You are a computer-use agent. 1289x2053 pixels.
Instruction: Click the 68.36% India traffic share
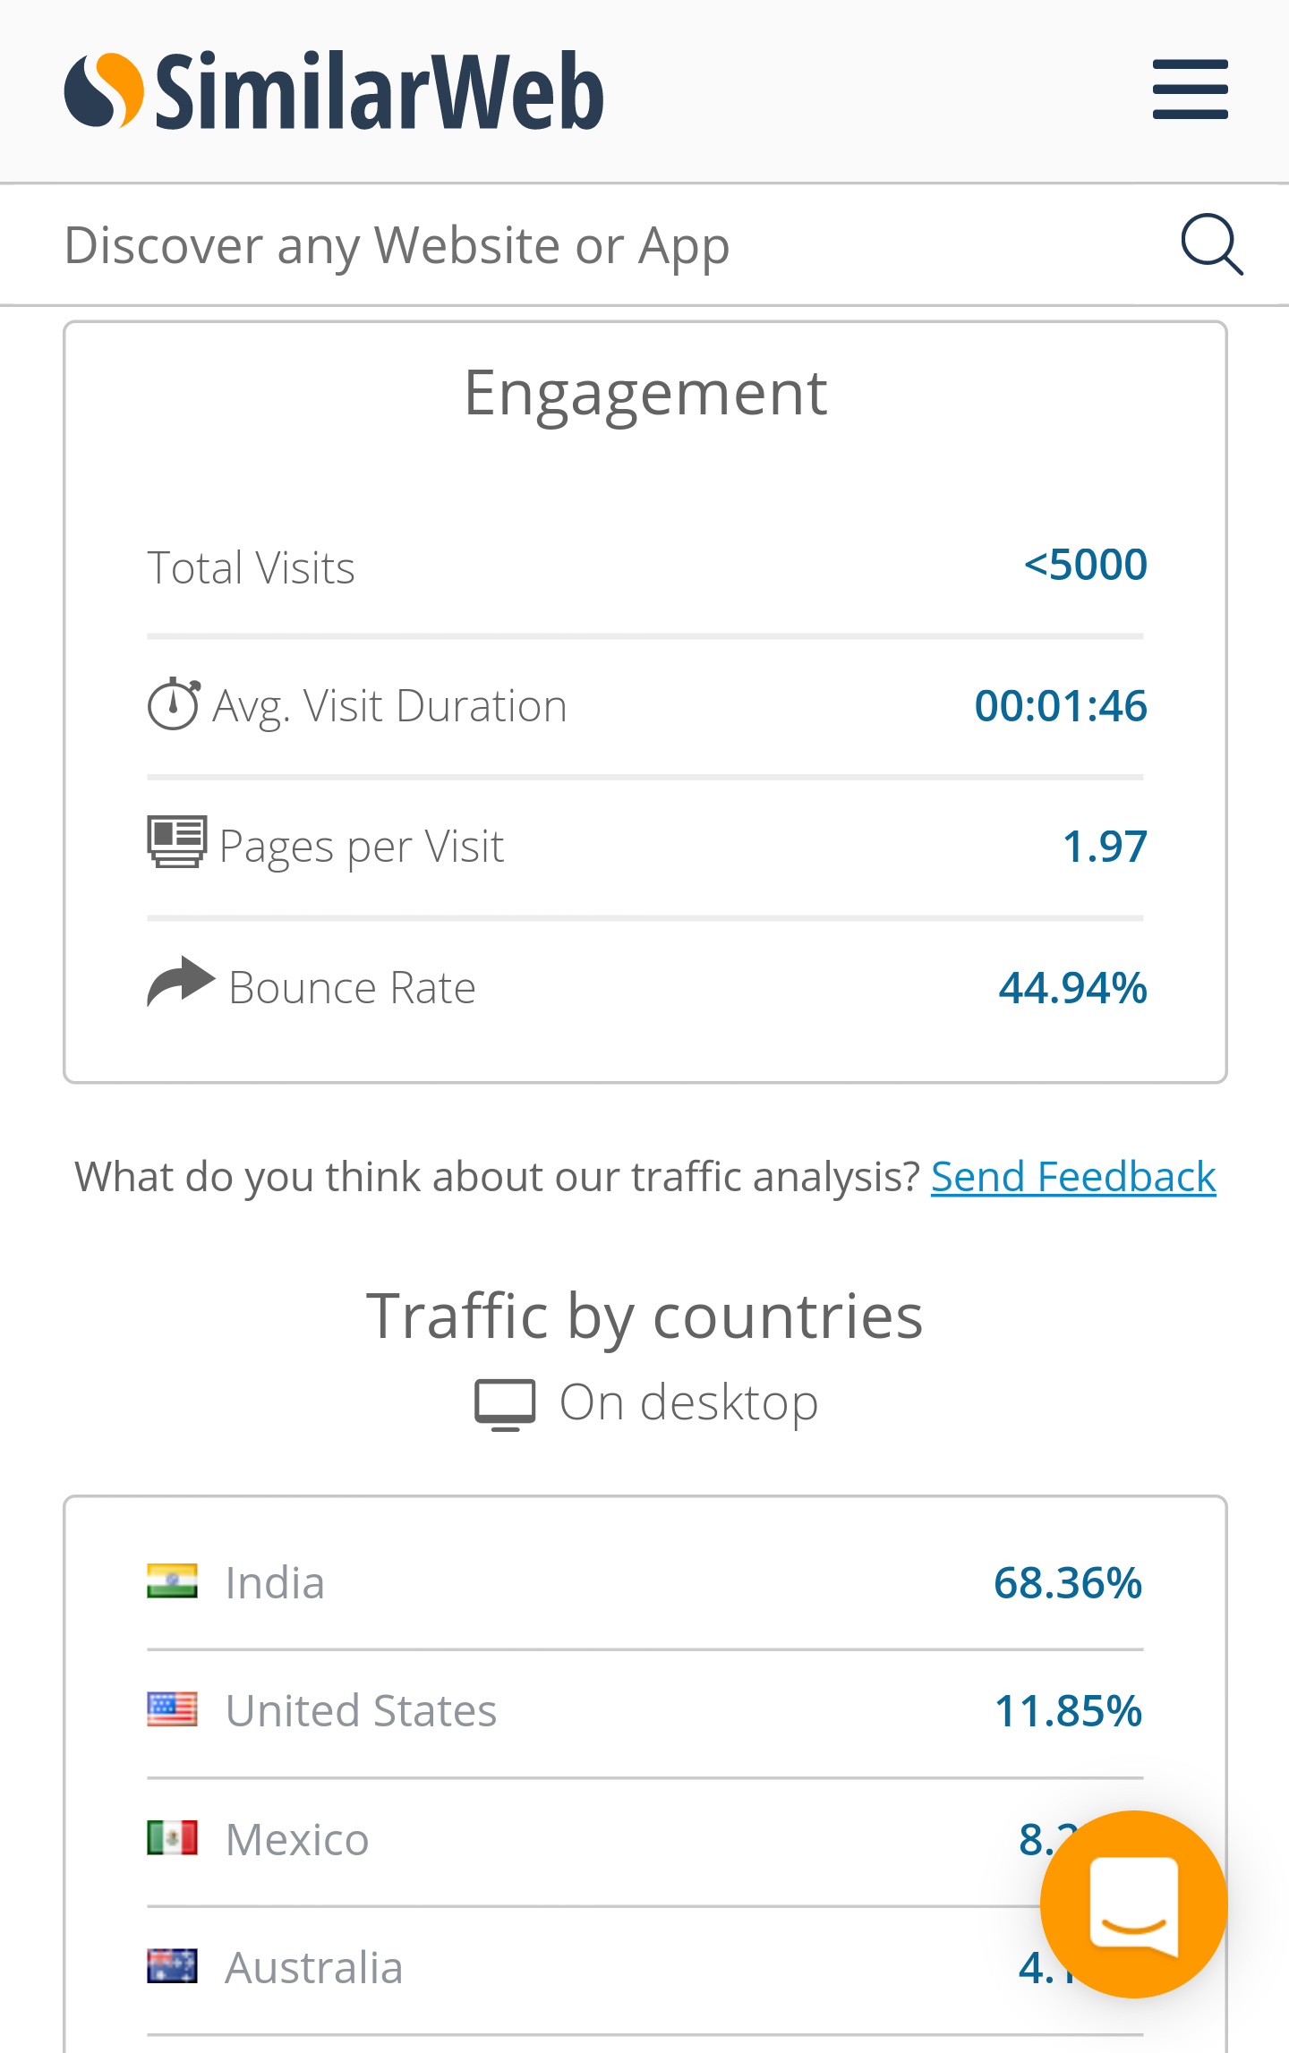(1068, 1582)
